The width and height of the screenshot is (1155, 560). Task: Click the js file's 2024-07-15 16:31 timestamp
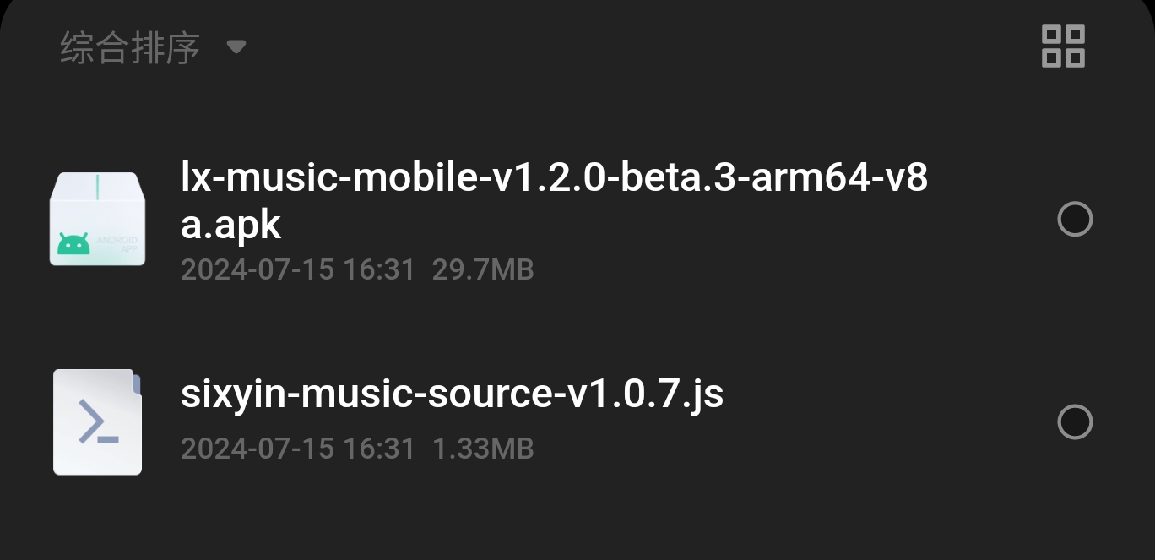[298, 448]
